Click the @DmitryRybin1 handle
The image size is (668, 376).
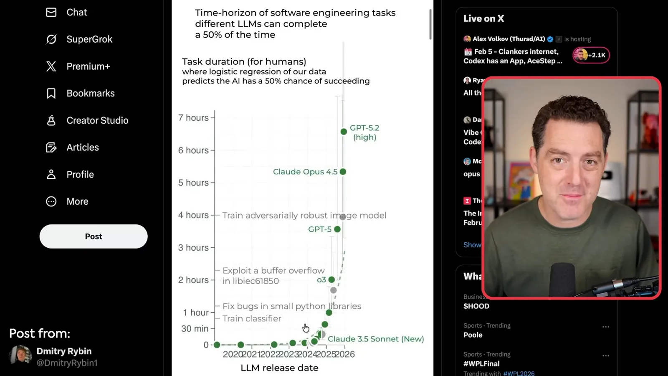point(67,363)
